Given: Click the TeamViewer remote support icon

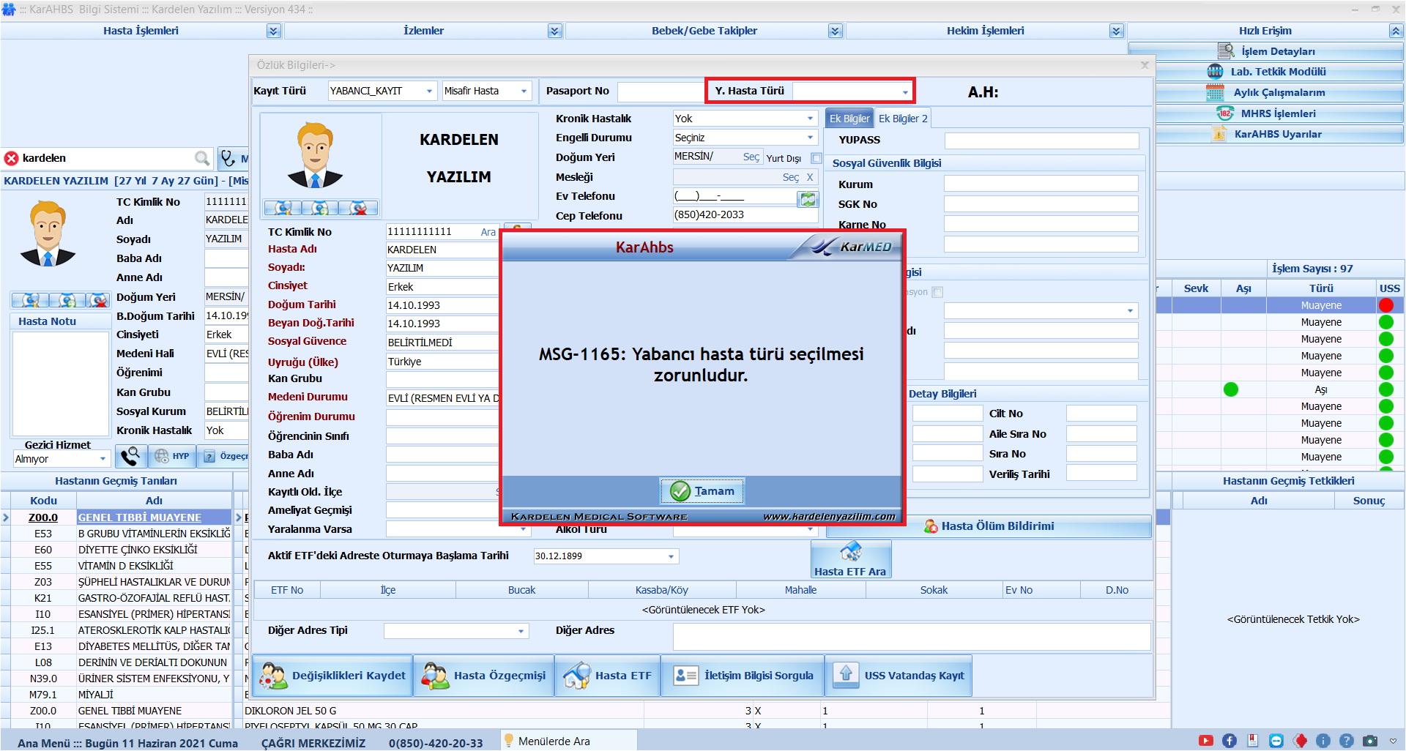Looking at the screenshot, I should pyautogui.click(x=1276, y=741).
